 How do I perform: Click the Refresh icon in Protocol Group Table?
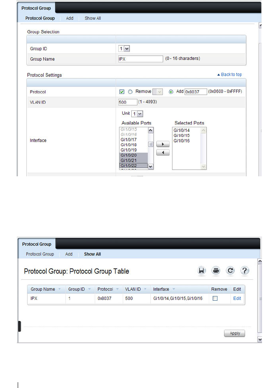pos(230,271)
